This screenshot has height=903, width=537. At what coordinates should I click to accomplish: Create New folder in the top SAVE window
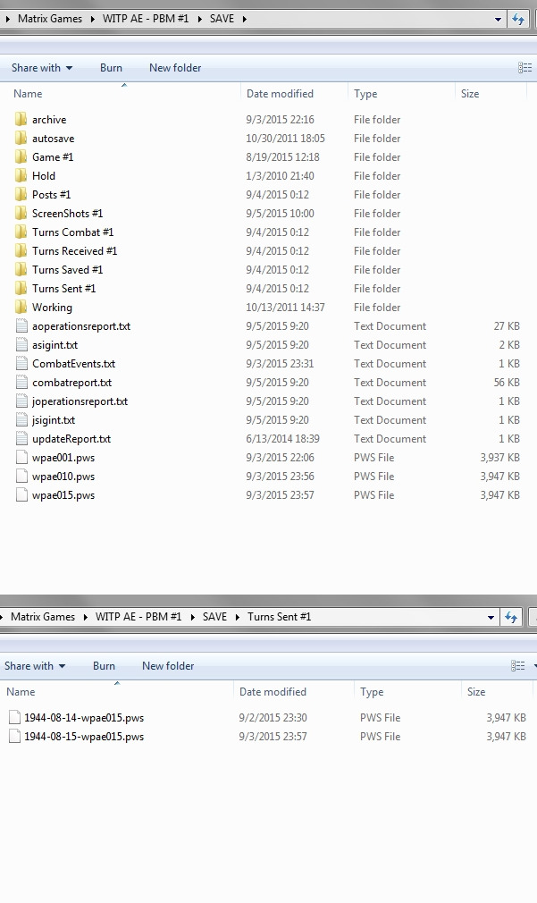coord(175,68)
